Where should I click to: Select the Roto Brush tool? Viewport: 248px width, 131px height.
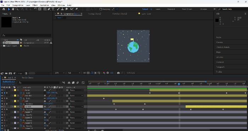click(72, 9)
